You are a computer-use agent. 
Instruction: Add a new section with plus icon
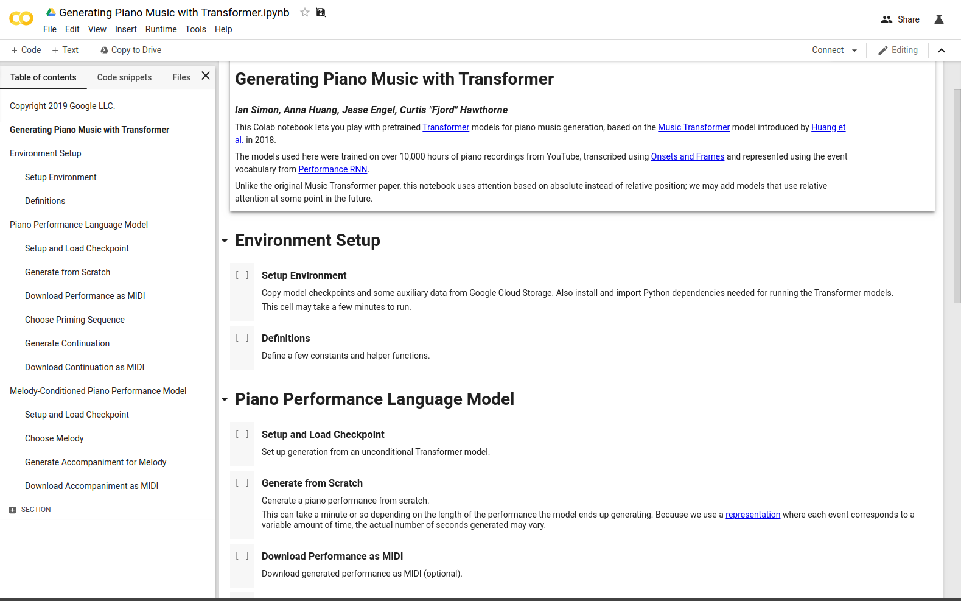point(13,510)
